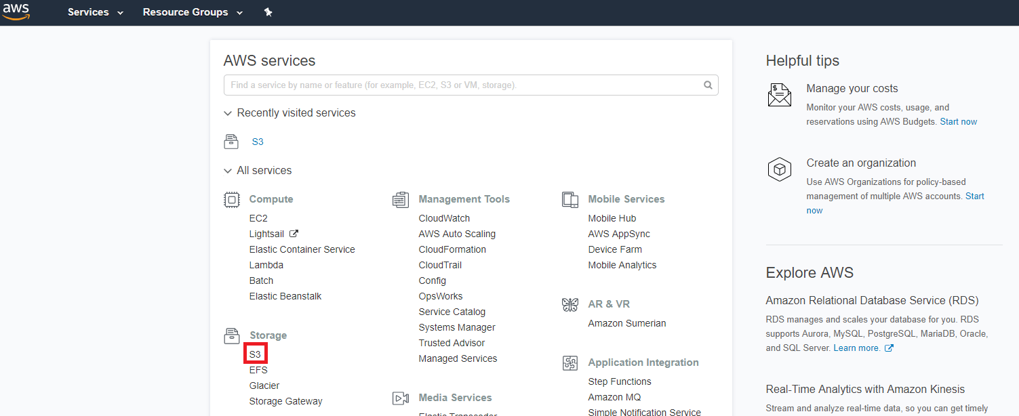
Task: Click the Media Services category icon
Action: point(401,398)
